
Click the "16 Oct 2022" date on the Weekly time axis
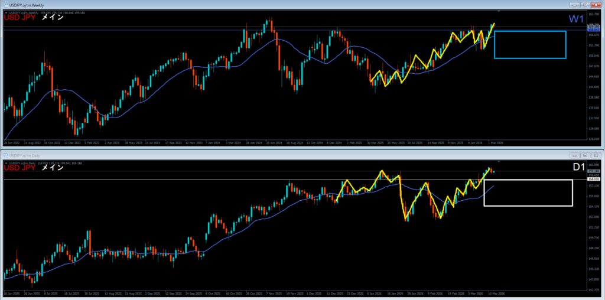pos(52,143)
